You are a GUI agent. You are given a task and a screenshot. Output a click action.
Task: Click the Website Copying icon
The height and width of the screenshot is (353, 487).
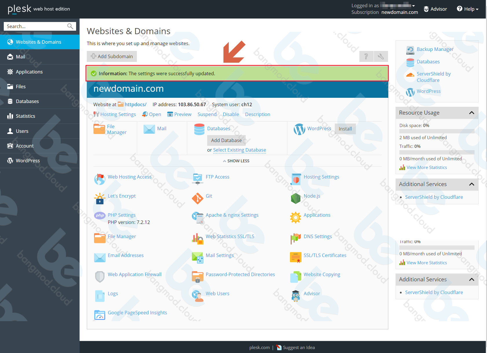tap(295, 277)
